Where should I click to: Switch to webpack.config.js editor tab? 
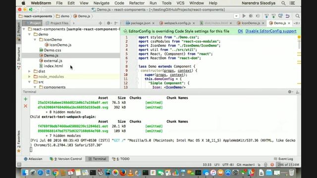[x=177, y=23]
